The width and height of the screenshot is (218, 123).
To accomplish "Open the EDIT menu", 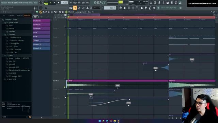I will point(6,3).
